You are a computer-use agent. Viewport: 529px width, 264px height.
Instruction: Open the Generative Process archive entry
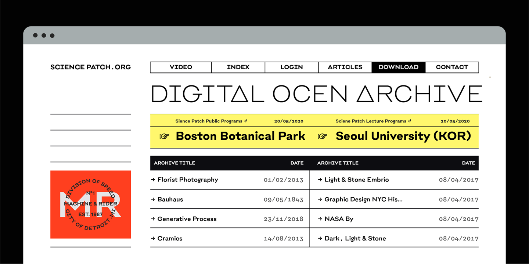187,219
